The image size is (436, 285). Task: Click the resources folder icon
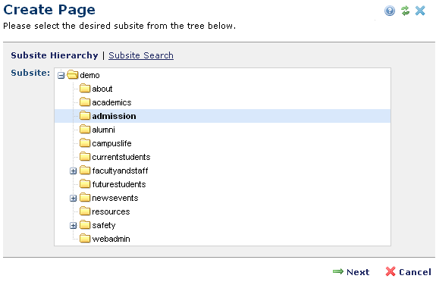point(85,211)
